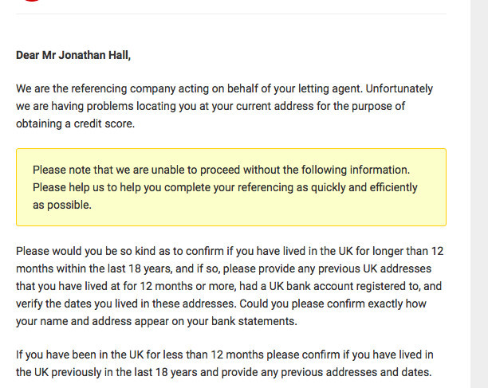The width and height of the screenshot is (488, 388).
Task: Click 'your name and address appear' line
Action: [156, 321]
